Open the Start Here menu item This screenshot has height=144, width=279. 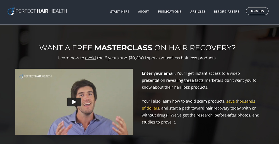click(120, 11)
